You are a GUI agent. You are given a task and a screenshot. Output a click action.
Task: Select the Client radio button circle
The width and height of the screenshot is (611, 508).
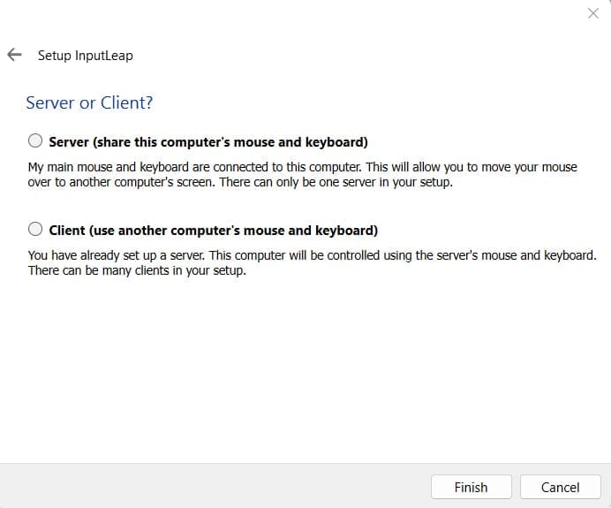coord(35,230)
